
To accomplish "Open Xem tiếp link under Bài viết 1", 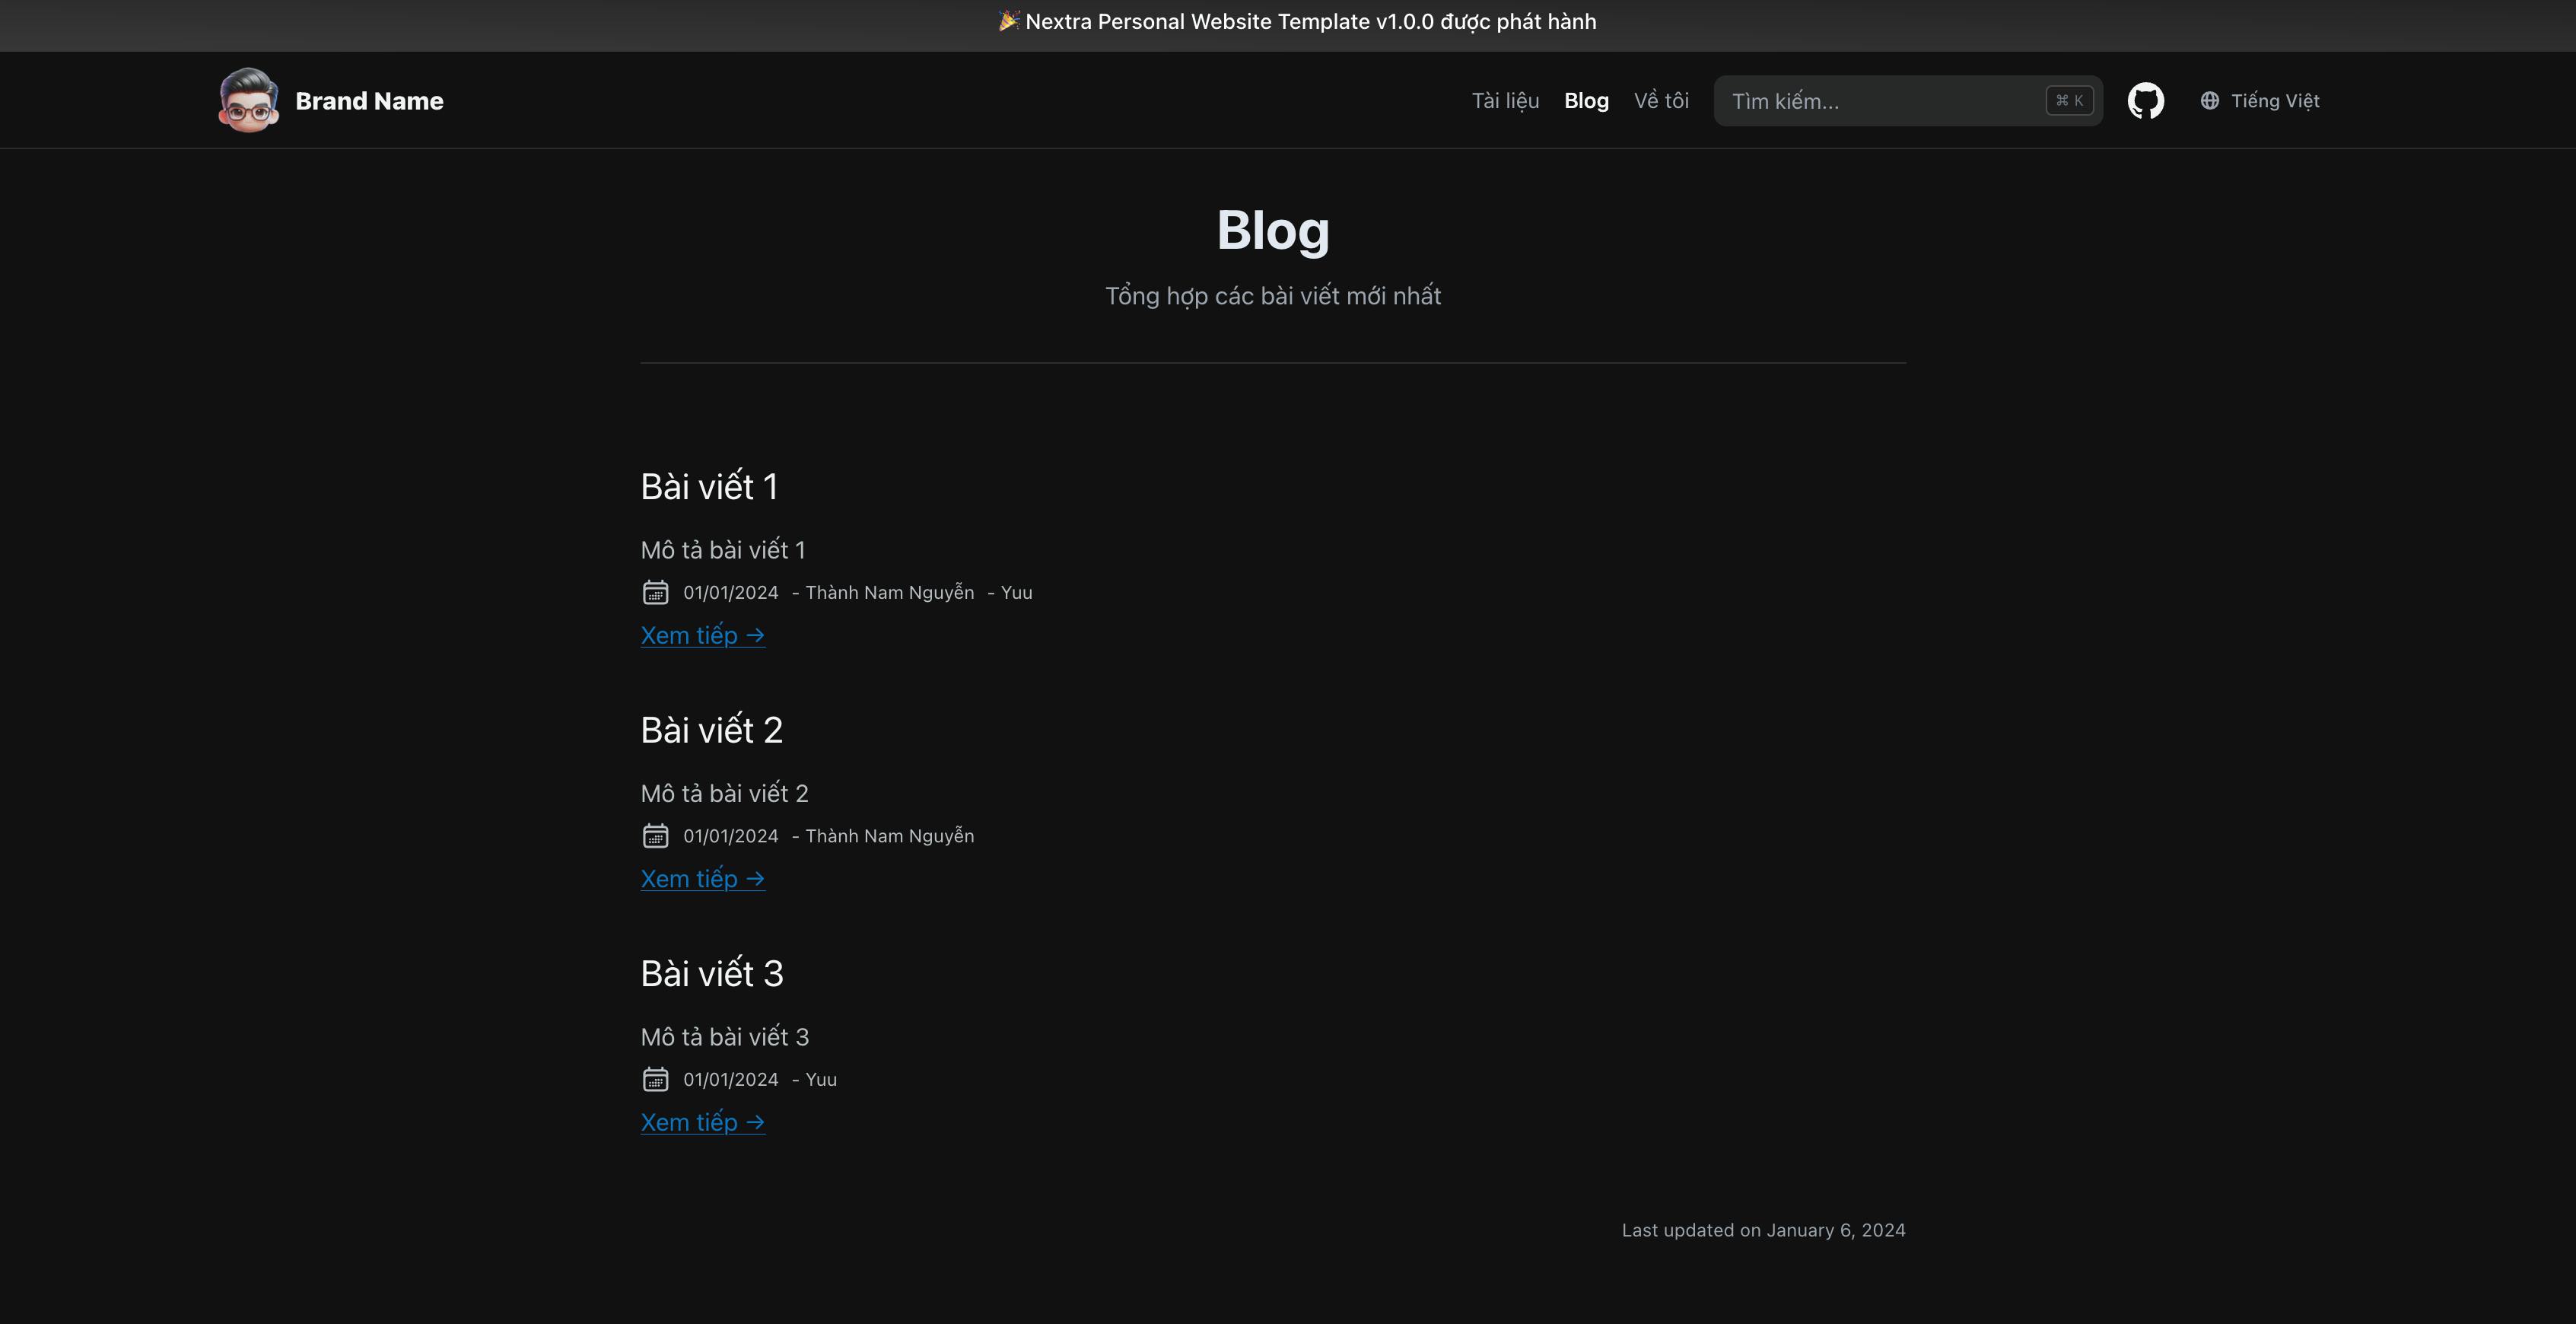I will click(x=703, y=635).
